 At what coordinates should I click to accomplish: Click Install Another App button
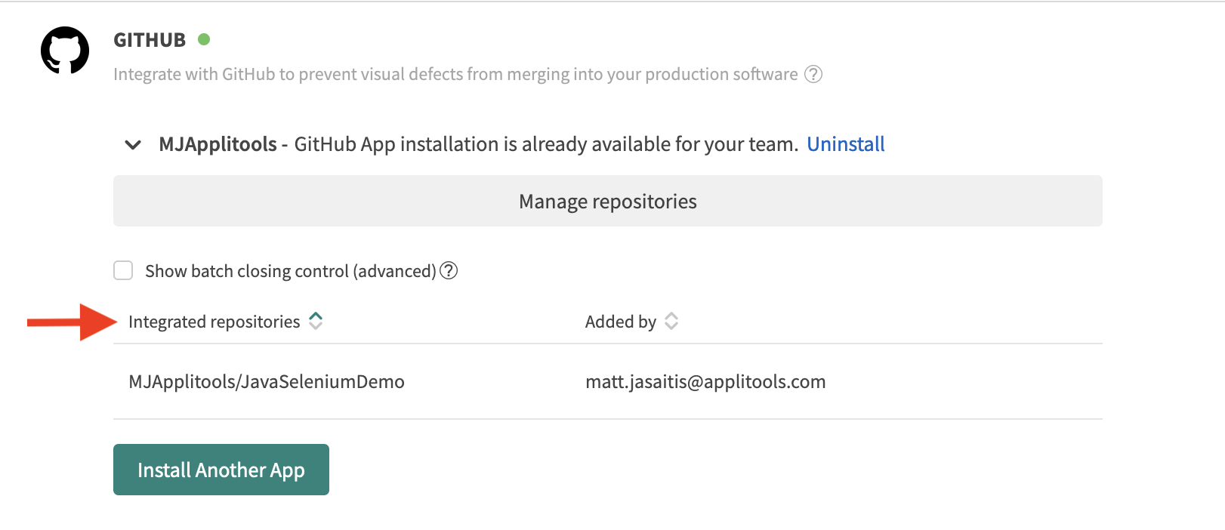click(x=221, y=470)
